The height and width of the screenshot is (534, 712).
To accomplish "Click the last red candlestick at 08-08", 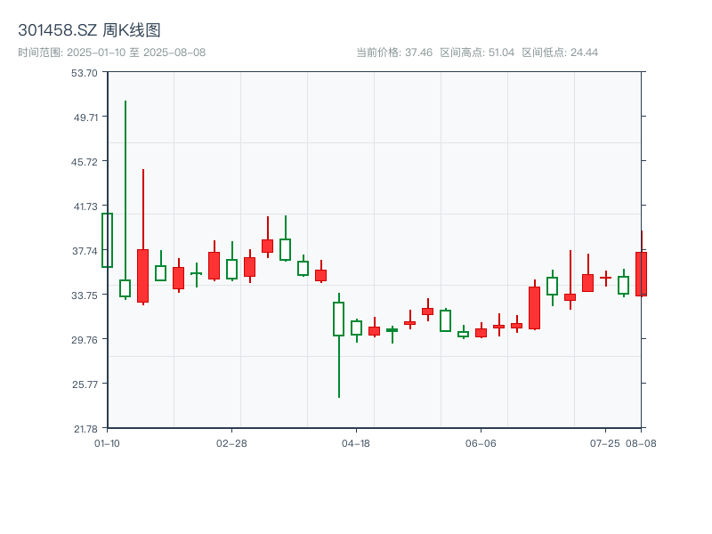I will pos(641,273).
